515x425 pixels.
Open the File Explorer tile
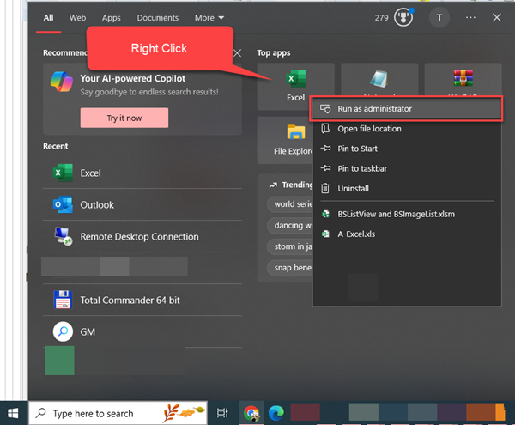[x=294, y=139]
